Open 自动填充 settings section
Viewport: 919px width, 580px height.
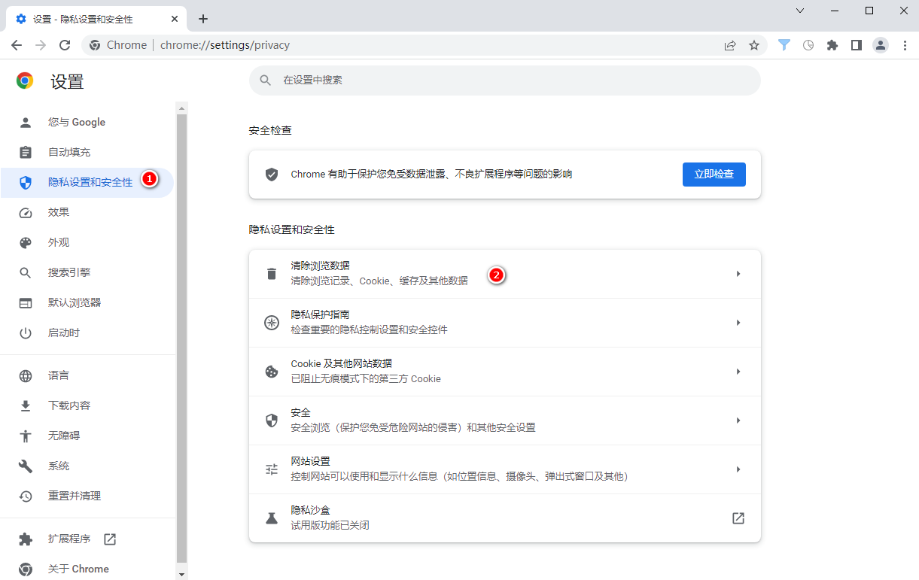[87, 152]
